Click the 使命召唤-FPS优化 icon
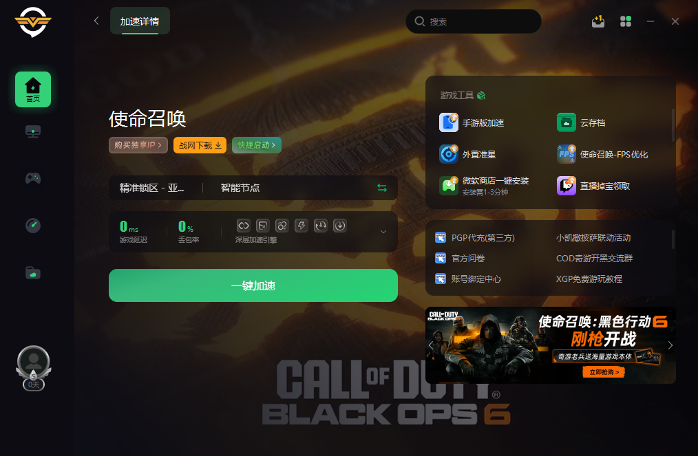 [x=567, y=154]
